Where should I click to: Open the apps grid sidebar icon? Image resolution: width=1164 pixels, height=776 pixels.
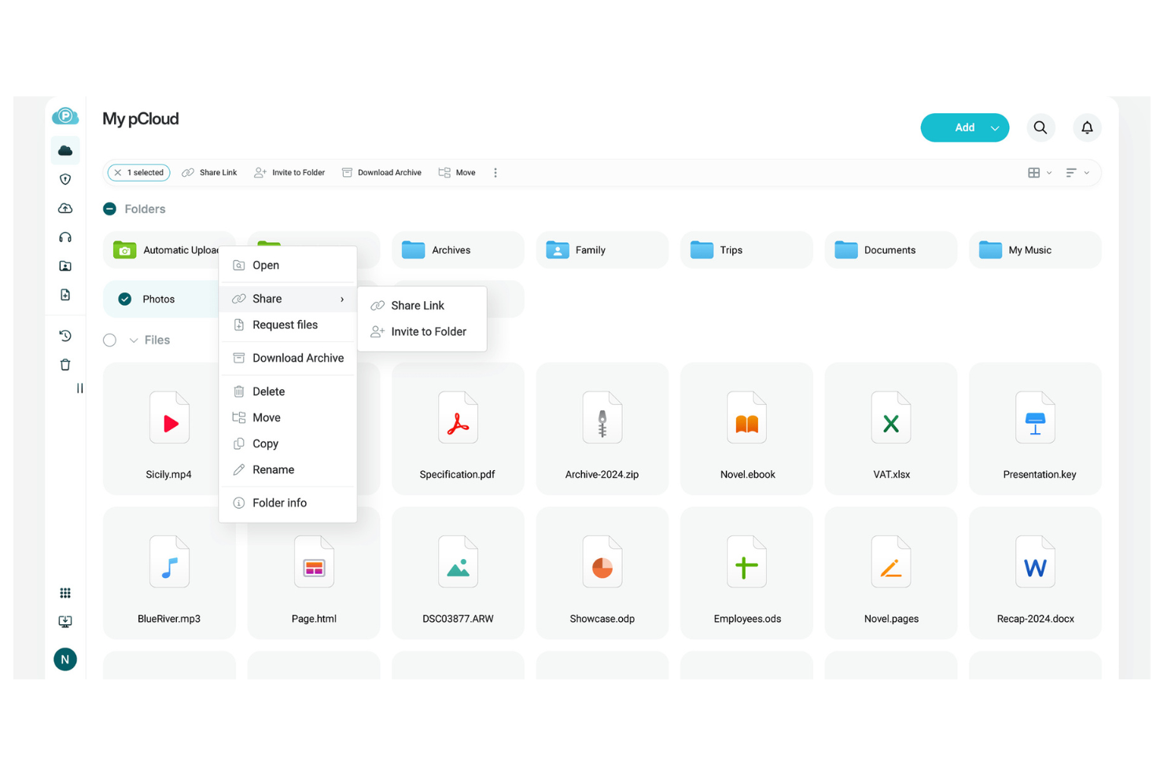pyautogui.click(x=65, y=593)
